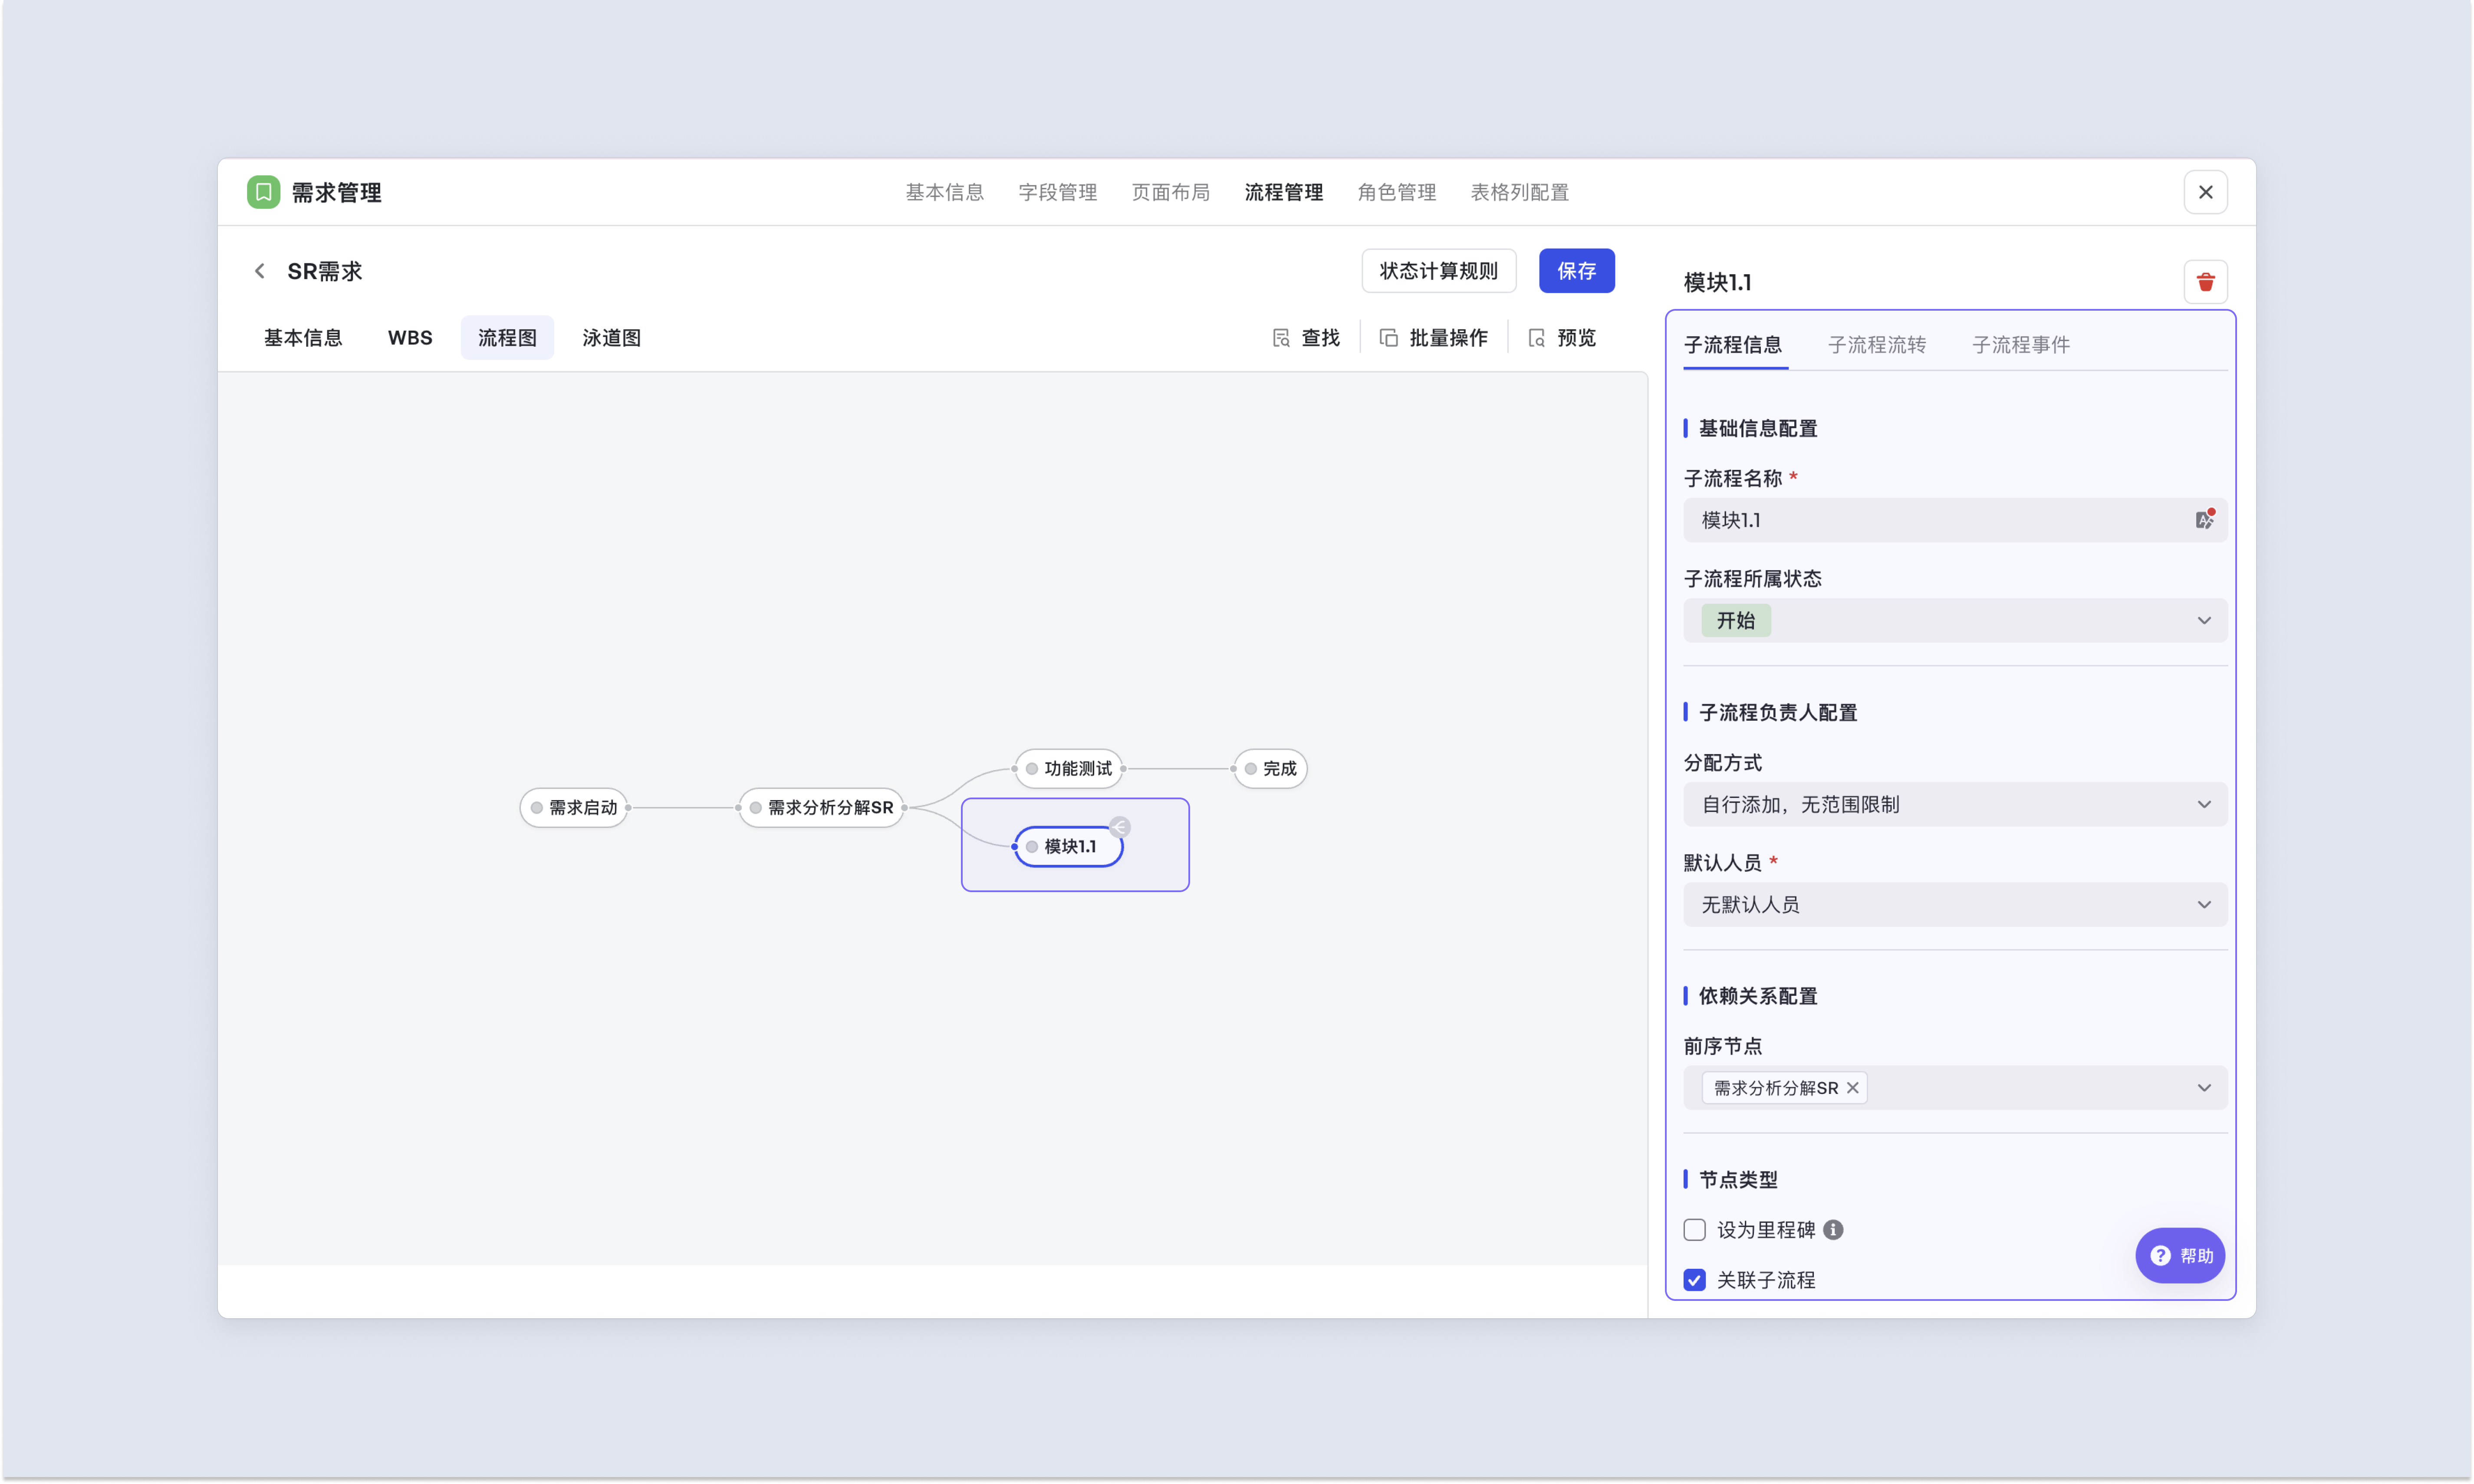Select the 流程管理 tab
The width and height of the screenshot is (2474, 1484).
click(1283, 192)
